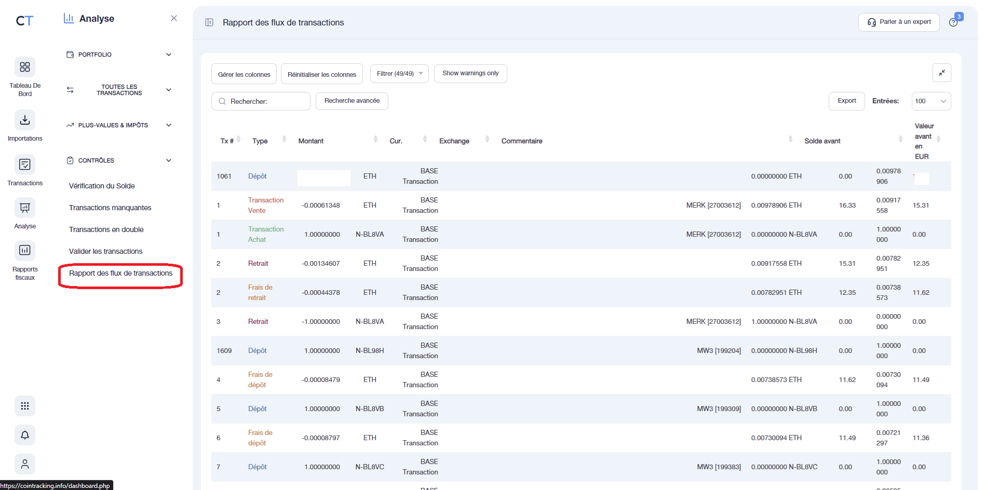Screen dimensions: 986x490
Task: Export the transaction flow report
Action: pos(846,101)
